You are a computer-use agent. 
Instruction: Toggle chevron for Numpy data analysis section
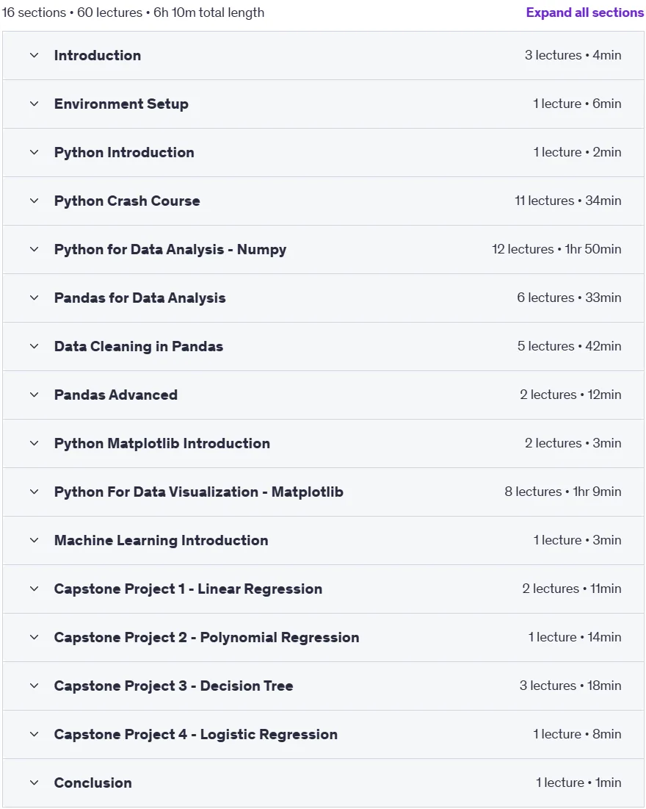[34, 249]
